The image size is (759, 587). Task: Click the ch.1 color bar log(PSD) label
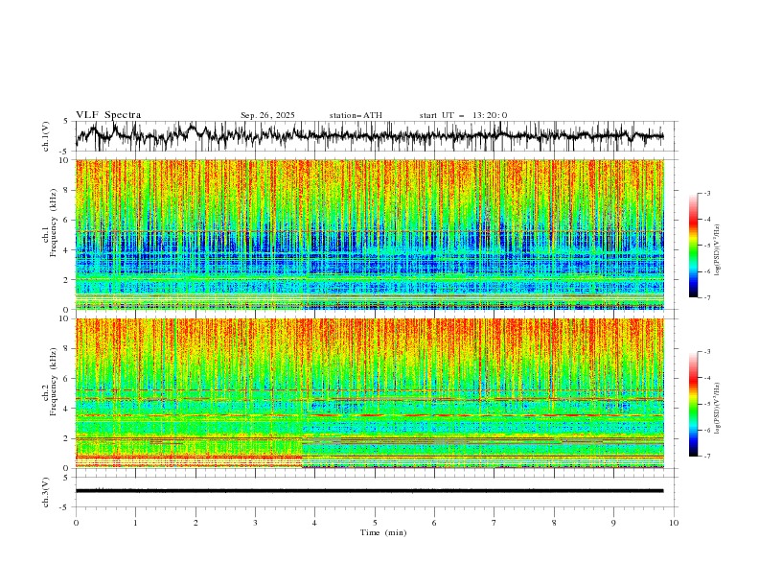(x=718, y=250)
